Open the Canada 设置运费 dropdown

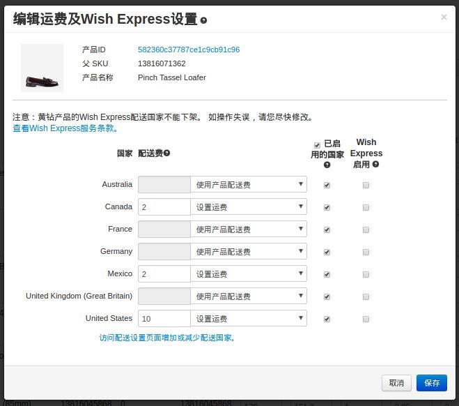[249, 206]
